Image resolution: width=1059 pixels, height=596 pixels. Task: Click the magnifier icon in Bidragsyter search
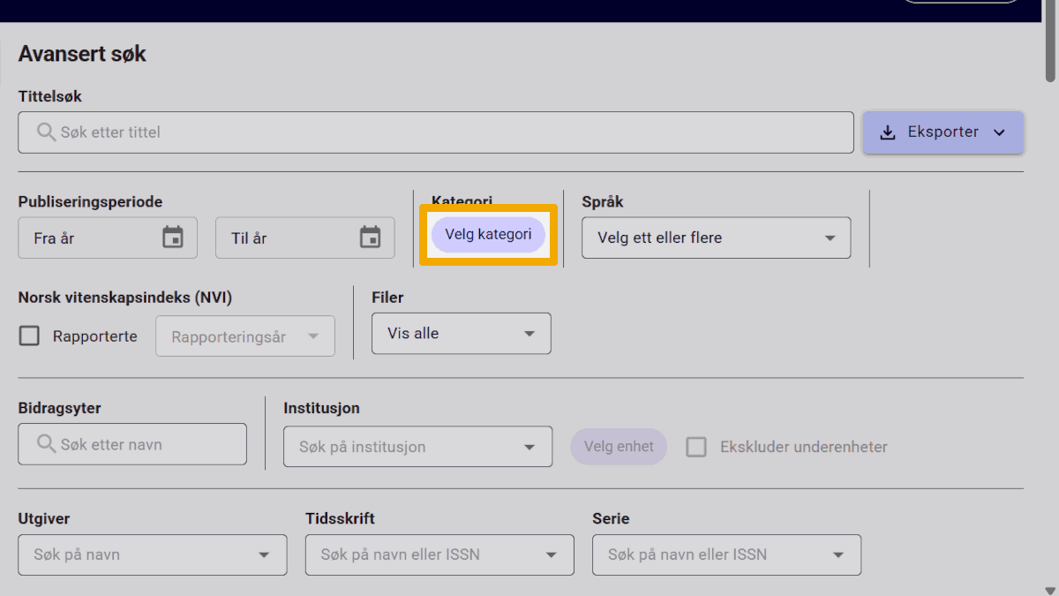click(x=47, y=444)
